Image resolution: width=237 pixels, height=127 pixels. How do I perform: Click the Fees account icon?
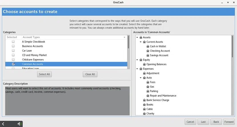pos(148,82)
